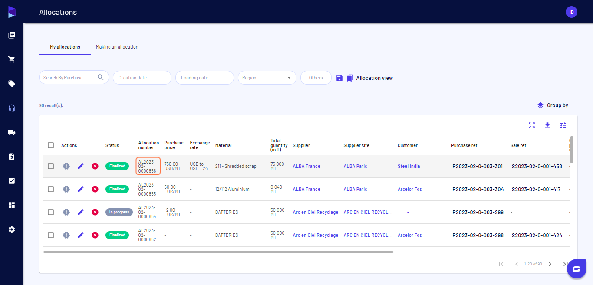Screen dimensions: 593x285
Task: Switch to Making an allocation tab
Action: pyautogui.click(x=117, y=47)
